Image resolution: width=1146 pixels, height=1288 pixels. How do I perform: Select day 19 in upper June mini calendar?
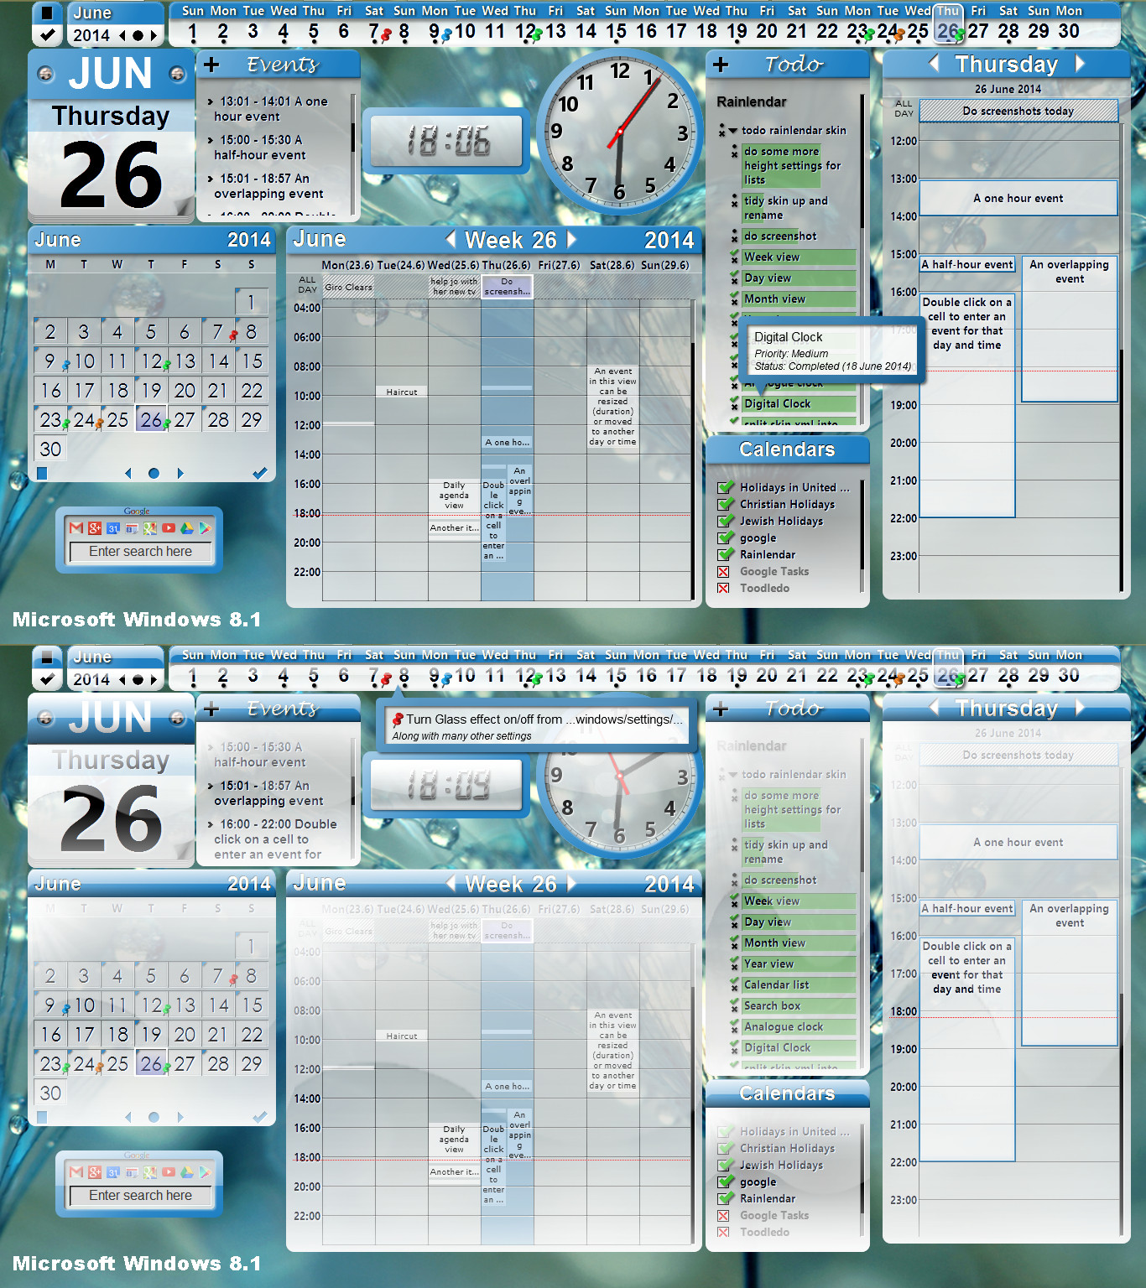151,391
